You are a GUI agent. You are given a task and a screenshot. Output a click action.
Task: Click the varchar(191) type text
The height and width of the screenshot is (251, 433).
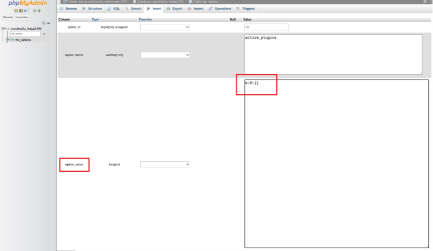[114, 55]
